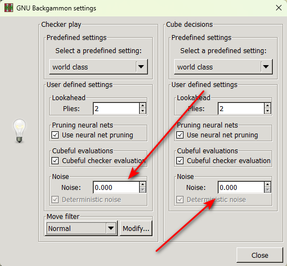The image size is (287, 266).
Task: Click the Checker play Noise input field
Action: pos(117,187)
